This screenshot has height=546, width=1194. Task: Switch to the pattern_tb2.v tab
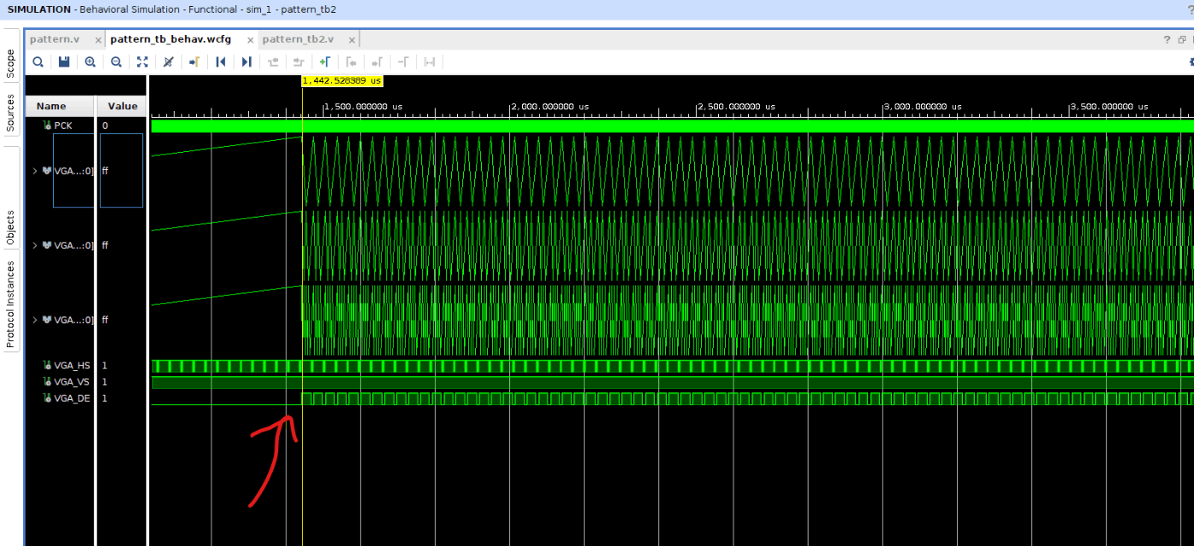(x=298, y=39)
